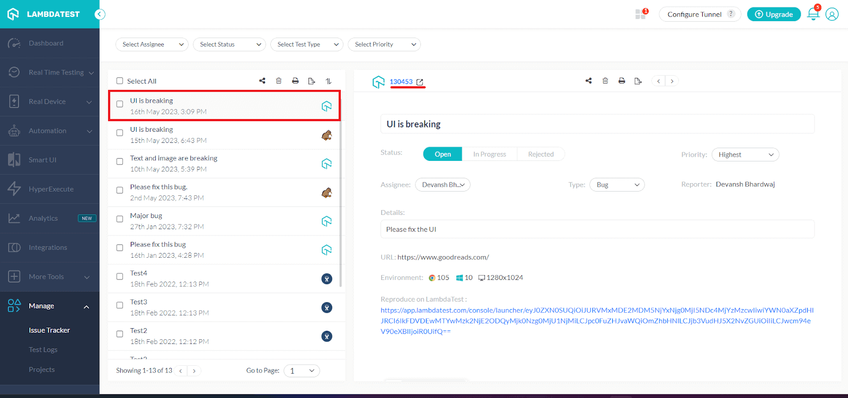This screenshot has width=848, height=398.
Task: Check the Major bug issue
Action: (x=120, y=219)
